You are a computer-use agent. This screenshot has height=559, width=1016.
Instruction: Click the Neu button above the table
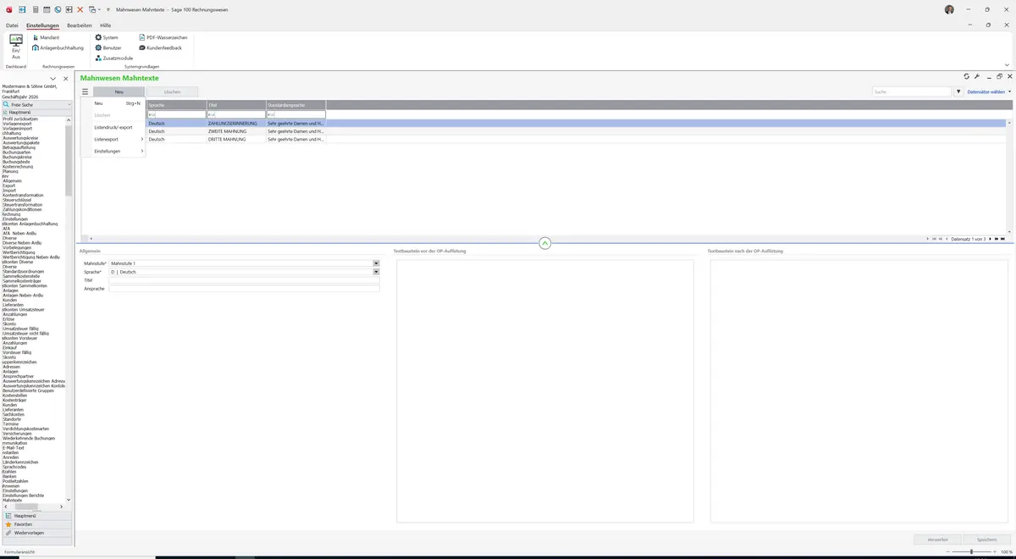(x=119, y=91)
